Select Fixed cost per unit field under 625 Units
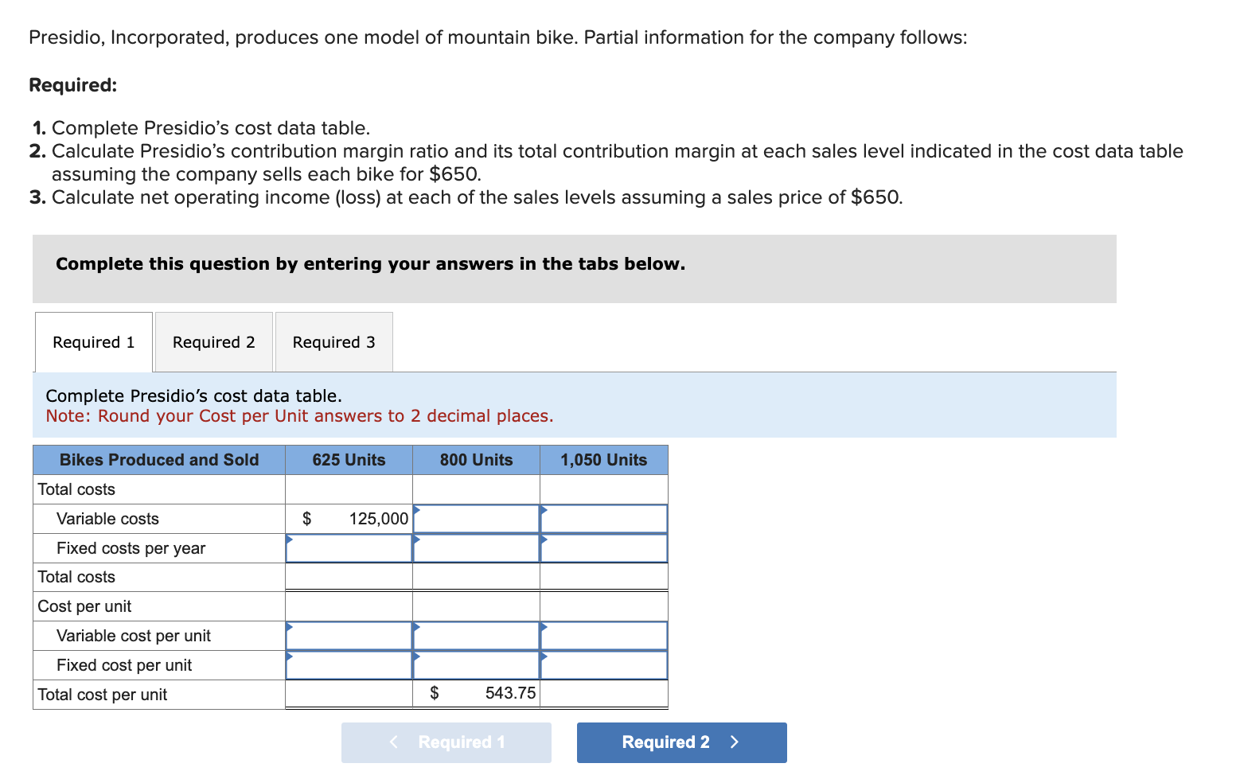 348,664
